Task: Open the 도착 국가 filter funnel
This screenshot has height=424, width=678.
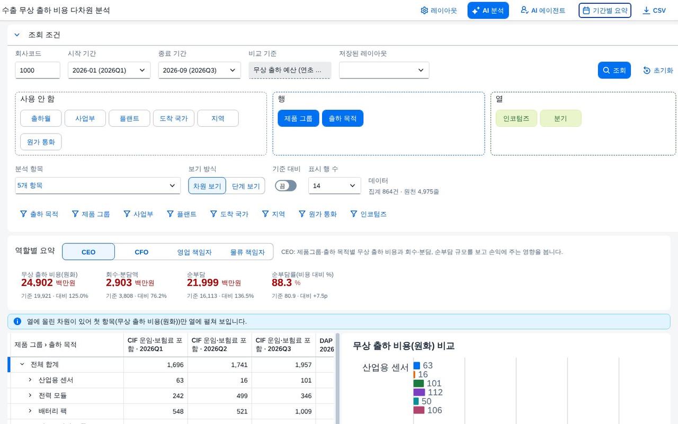Action: click(229, 214)
